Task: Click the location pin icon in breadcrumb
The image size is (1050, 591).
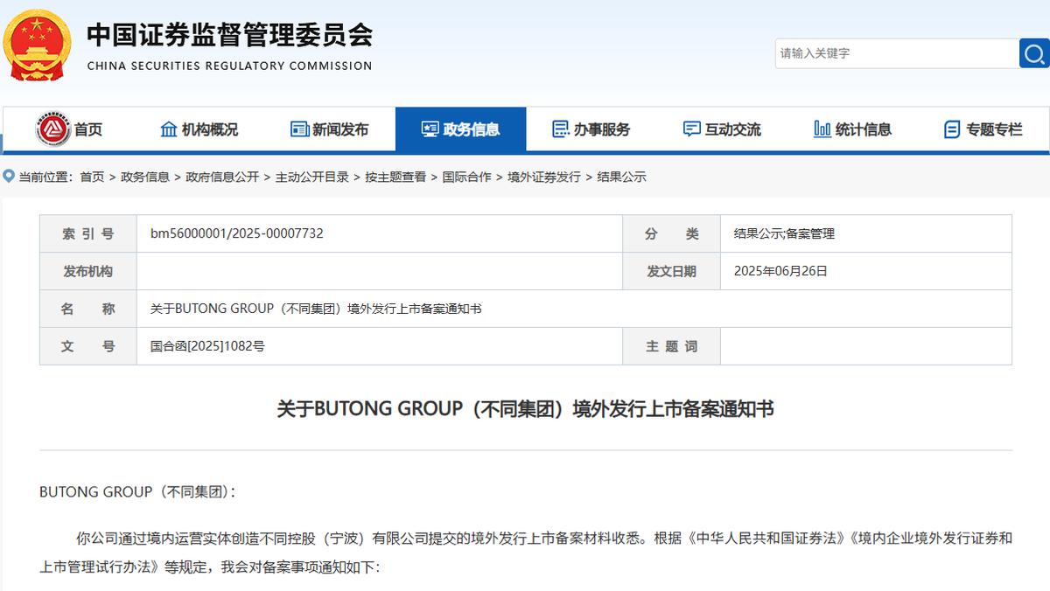Action: pos(10,177)
